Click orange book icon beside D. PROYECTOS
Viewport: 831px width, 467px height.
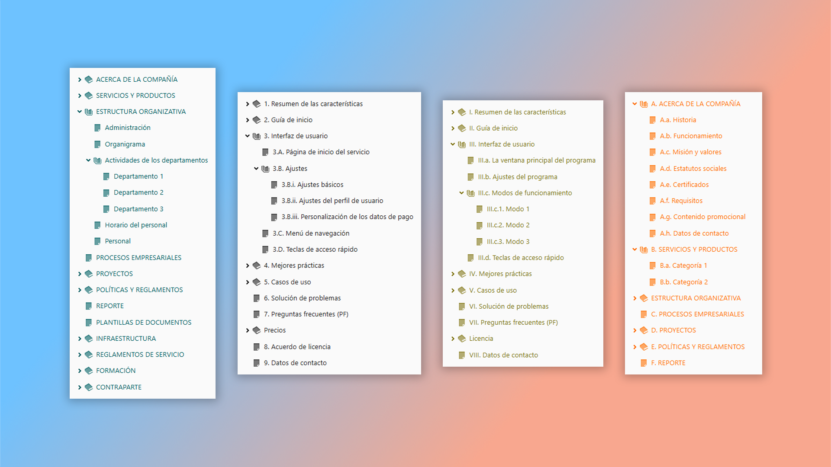pyautogui.click(x=644, y=330)
